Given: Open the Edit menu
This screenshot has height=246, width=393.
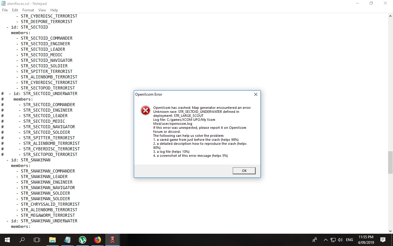Looking at the screenshot, I should click(x=15, y=10).
